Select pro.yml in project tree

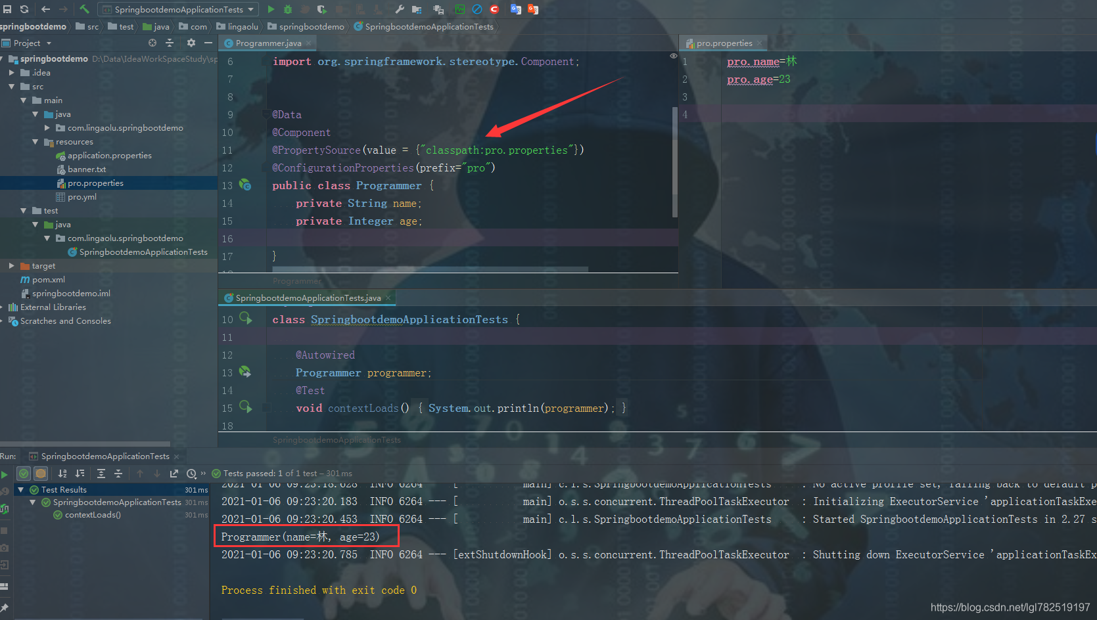pos(82,196)
